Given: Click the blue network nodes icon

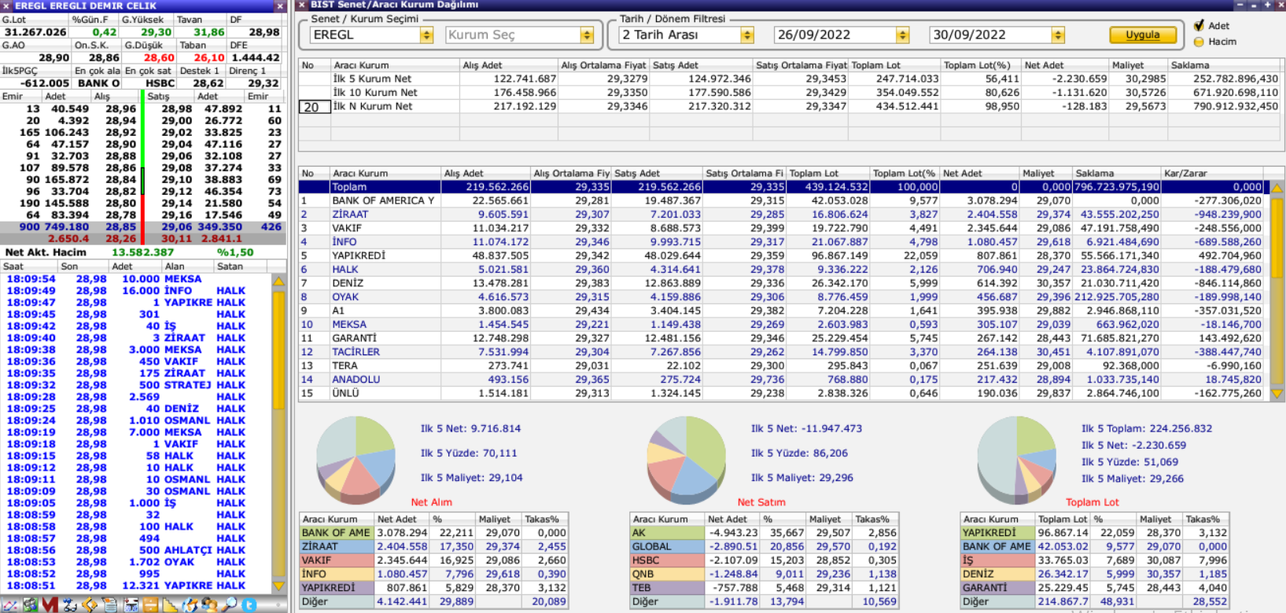Looking at the screenshot, I should pyautogui.click(x=70, y=605).
